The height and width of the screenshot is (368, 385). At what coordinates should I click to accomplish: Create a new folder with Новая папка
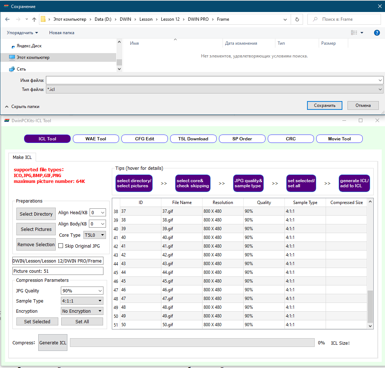click(x=62, y=33)
